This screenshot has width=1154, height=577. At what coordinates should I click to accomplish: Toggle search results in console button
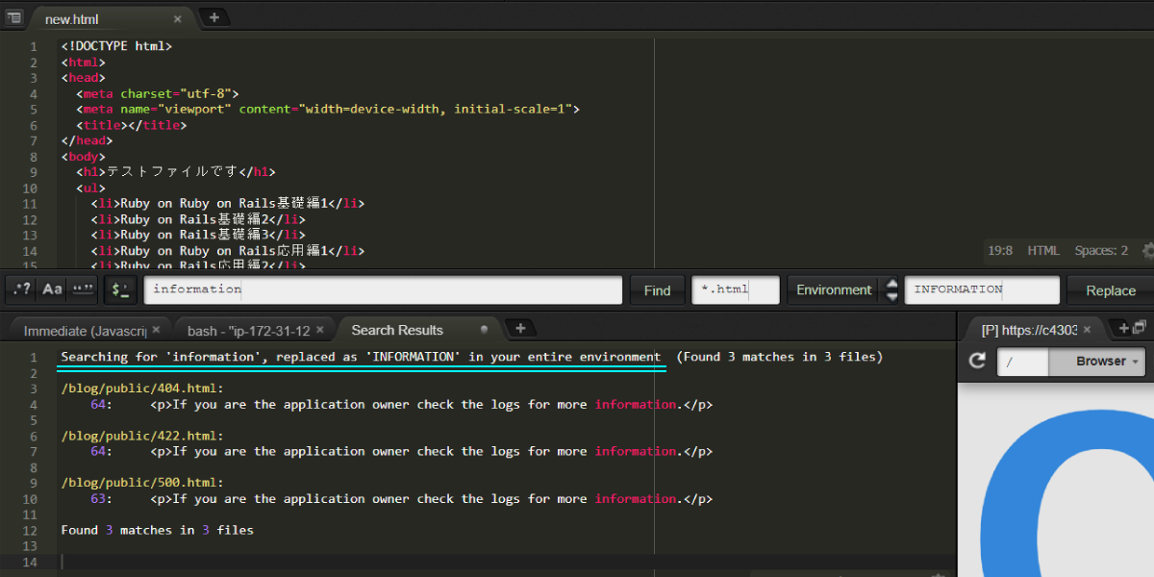click(121, 289)
